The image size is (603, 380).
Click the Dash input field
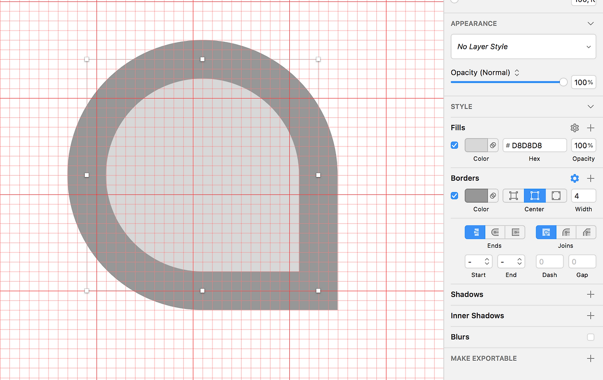point(550,262)
